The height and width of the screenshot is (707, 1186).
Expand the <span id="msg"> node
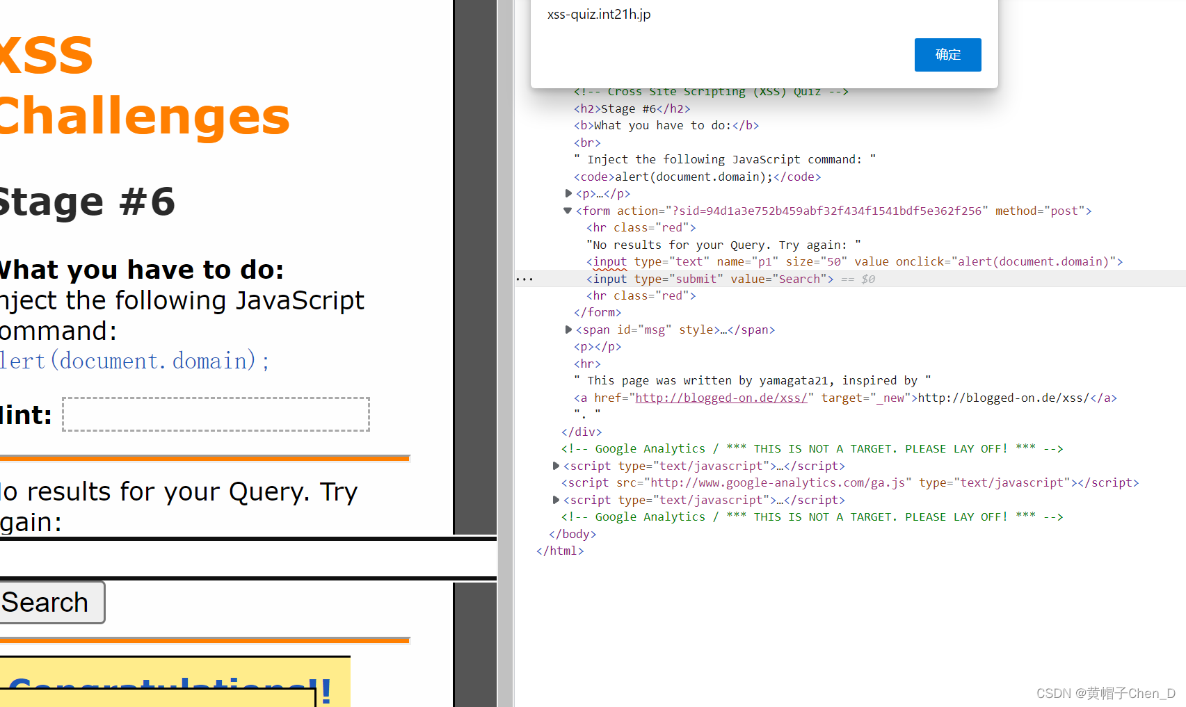(568, 330)
